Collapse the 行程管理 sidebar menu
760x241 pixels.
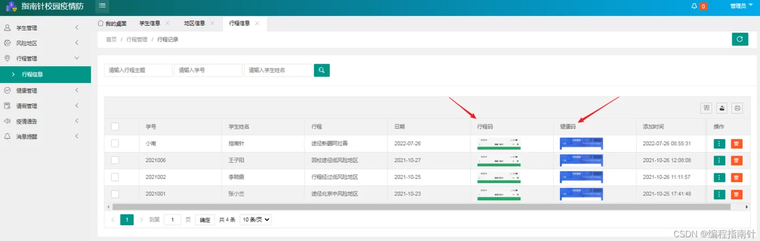(45, 58)
